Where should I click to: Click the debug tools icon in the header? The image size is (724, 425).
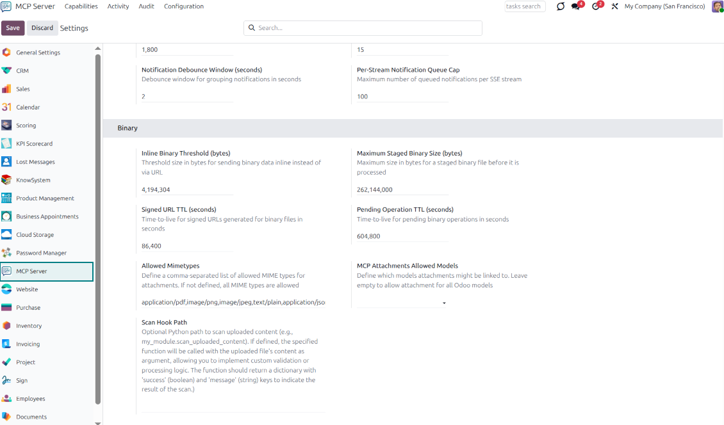pos(614,6)
